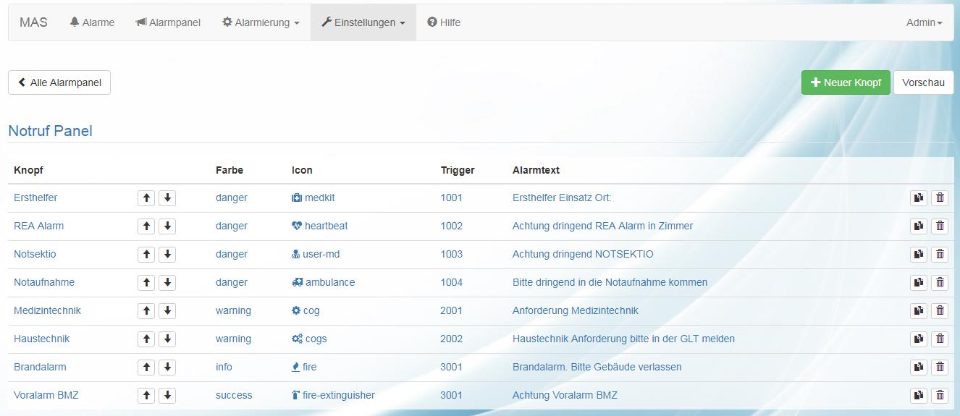This screenshot has width=960, height=416.
Task: Edit the fire-extinguisher icon value
Action: (333, 395)
